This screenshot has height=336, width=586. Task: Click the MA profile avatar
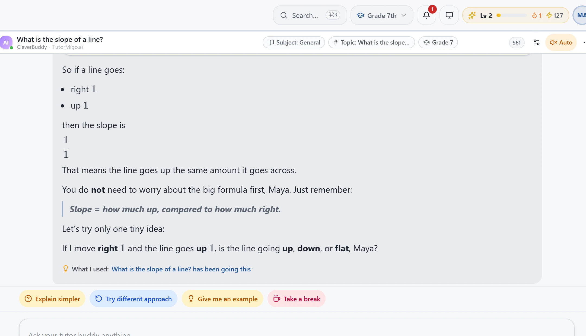pyautogui.click(x=580, y=15)
